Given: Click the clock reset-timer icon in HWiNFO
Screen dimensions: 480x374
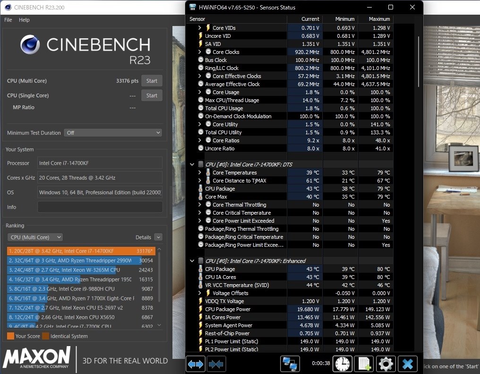Looking at the screenshot, I should pos(342,364).
